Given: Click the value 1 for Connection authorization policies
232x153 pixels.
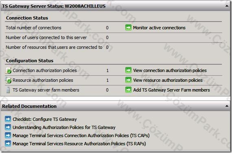Looking at the screenshot, I should click(107, 70).
